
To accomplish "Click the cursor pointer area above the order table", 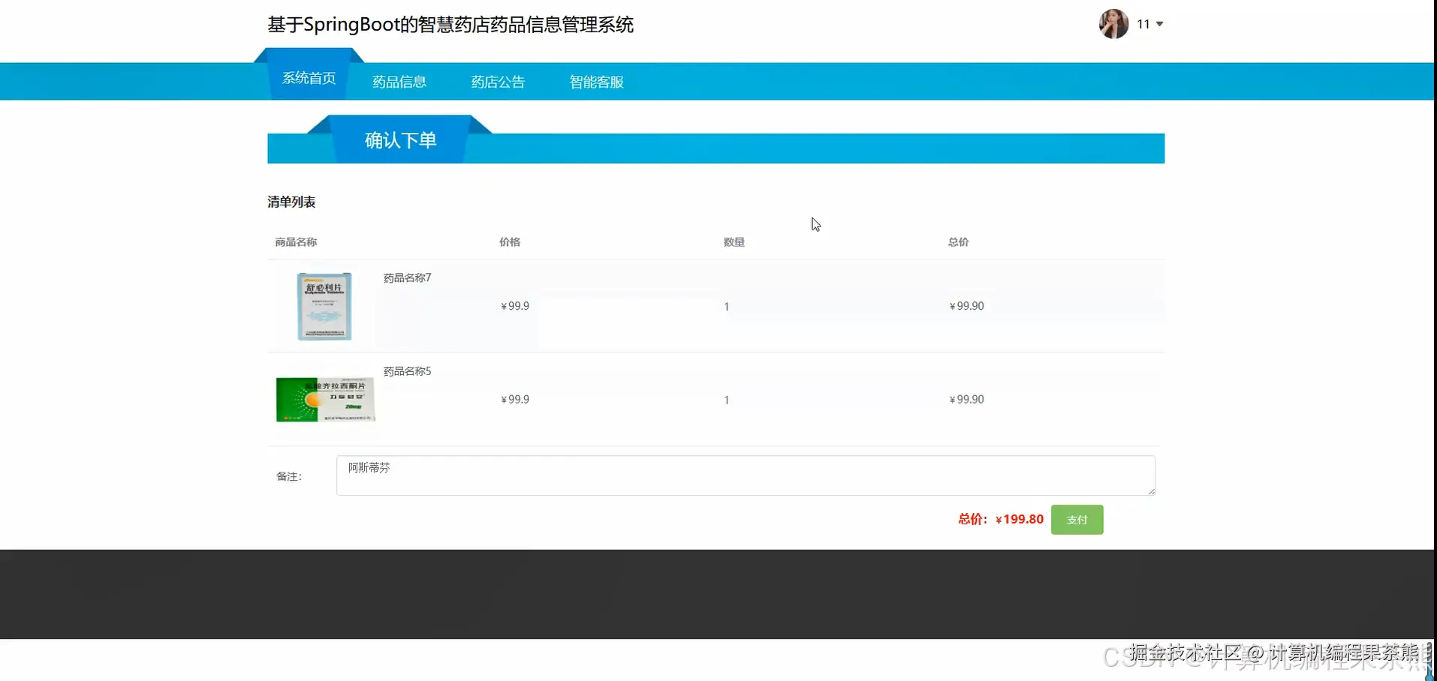I will click(x=815, y=224).
